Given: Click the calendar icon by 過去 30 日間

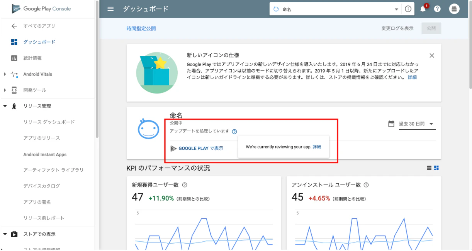Looking at the screenshot, I should click(x=391, y=124).
